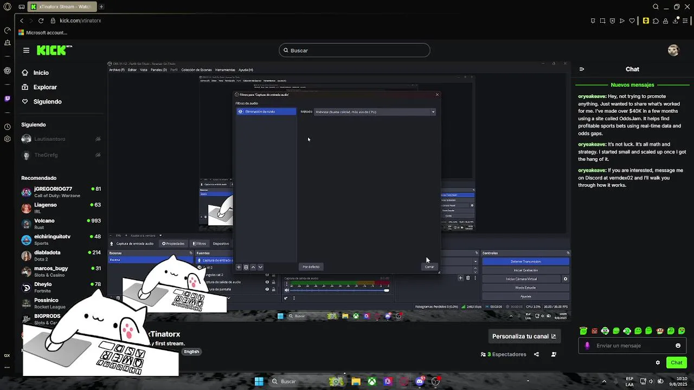This screenshot has width=694, height=390.
Task: Reload the page in browser
Action: coord(41,21)
